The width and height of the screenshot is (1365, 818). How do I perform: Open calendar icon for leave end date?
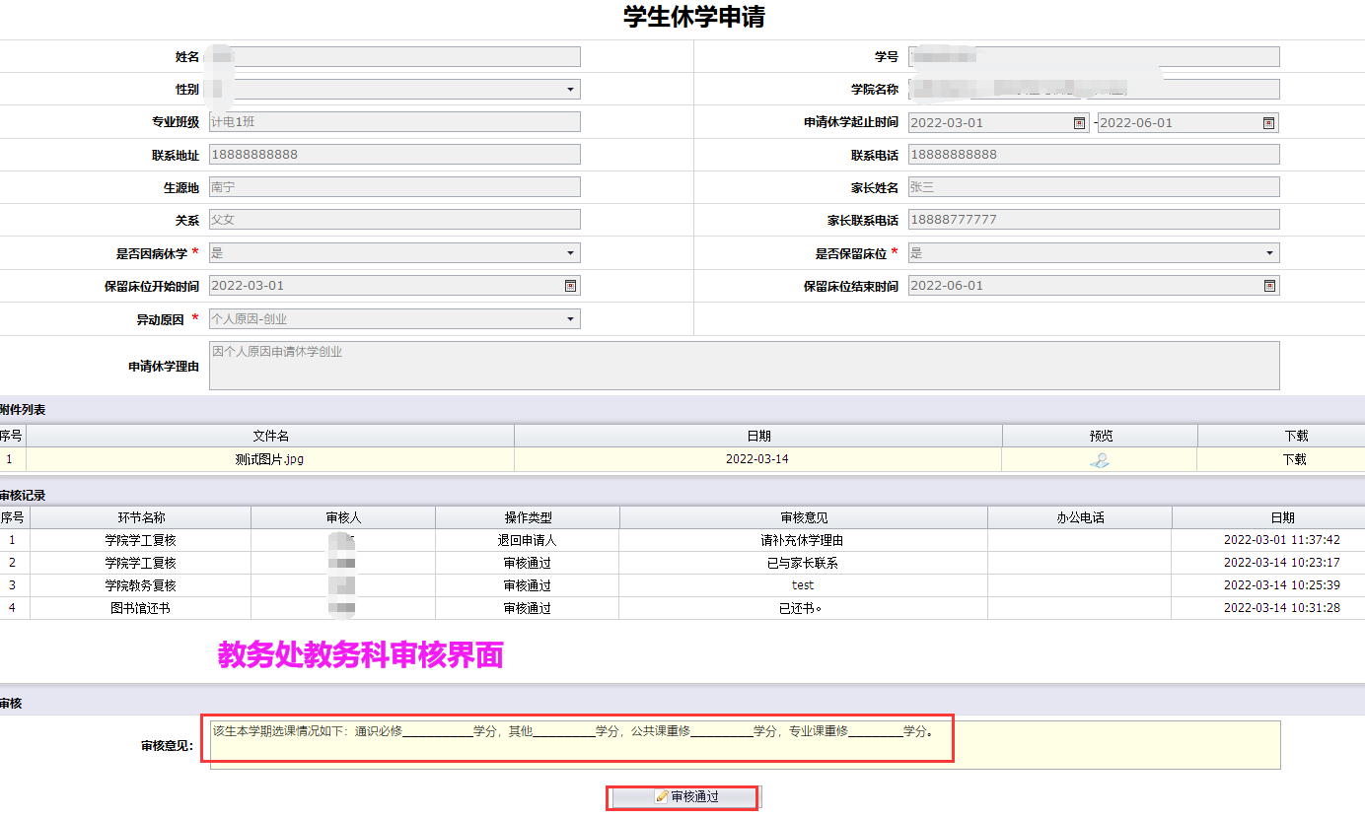click(x=1269, y=123)
